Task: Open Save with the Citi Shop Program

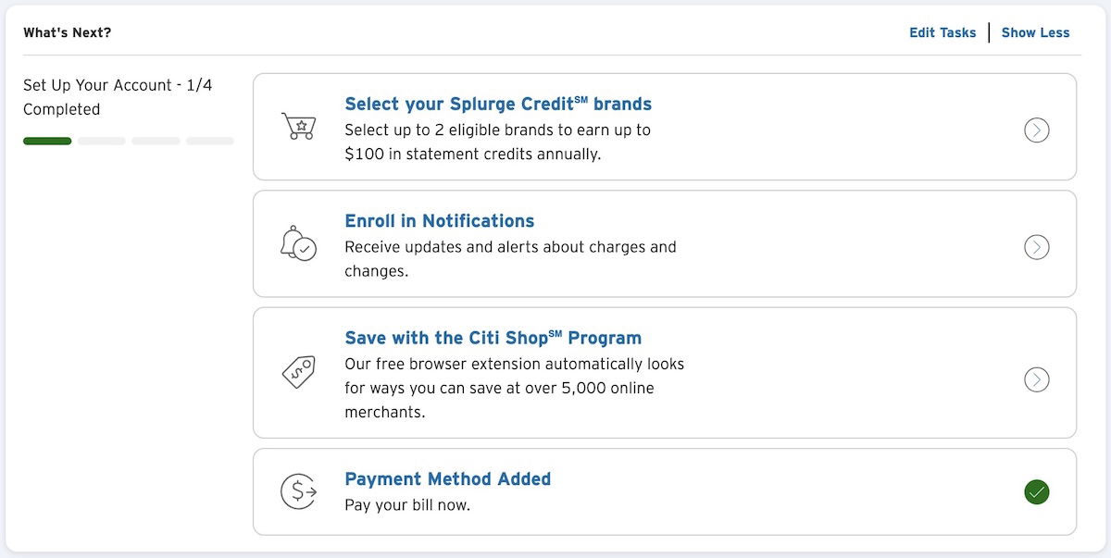Action: pyautogui.click(x=493, y=338)
